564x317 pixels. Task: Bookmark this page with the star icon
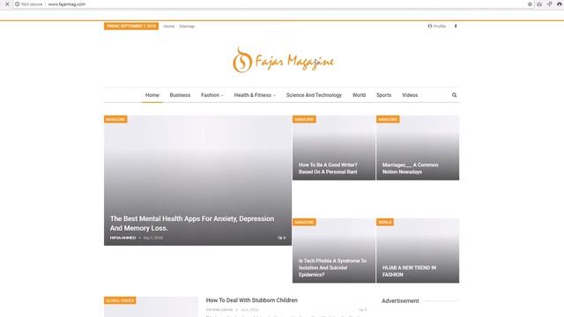coord(530,4)
